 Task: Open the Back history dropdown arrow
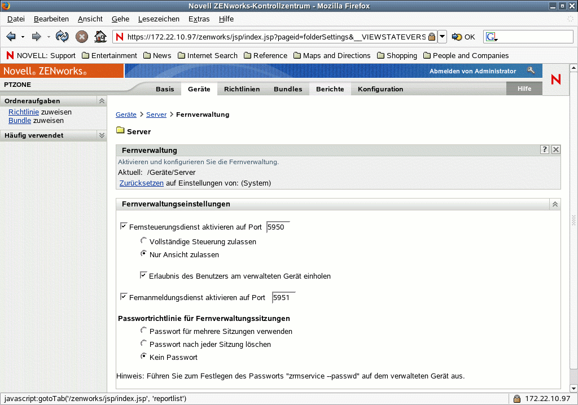(x=23, y=37)
